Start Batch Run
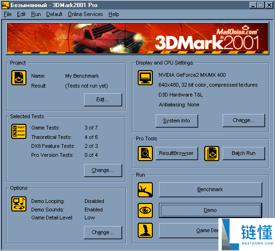Viewport: 275px width, 251px height. (x=243, y=154)
